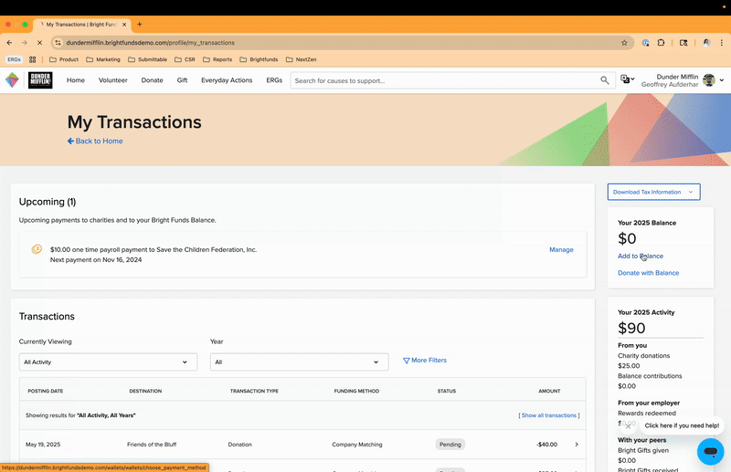The width and height of the screenshot is (731, 472).
Task: Click the Company Matching funding method
Action: tap(357, 444)
